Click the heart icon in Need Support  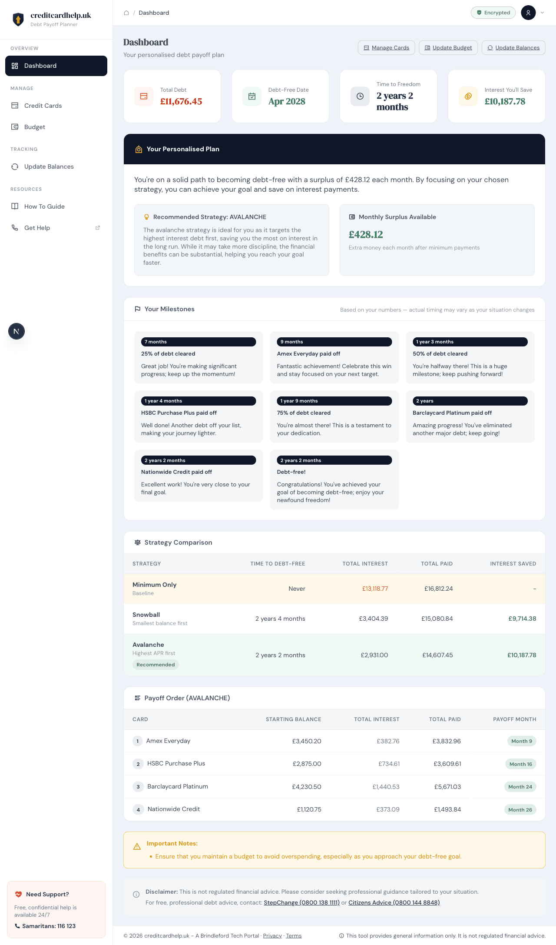click(18, 894)
